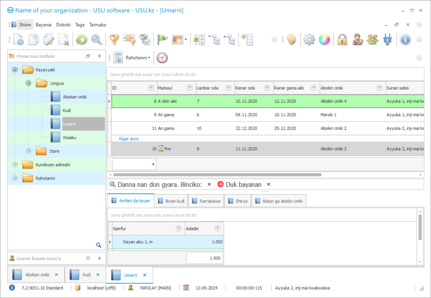Click the filter by column funnel icon
Image resolution: width=431 pixels, height=298 pixels.
(x=130, y=39)
